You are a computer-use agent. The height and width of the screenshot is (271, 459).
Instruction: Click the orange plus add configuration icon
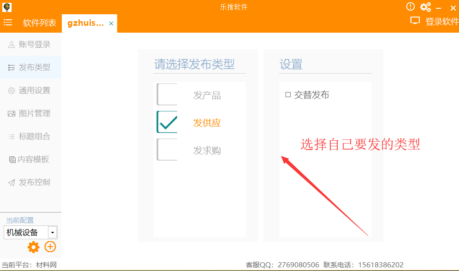point(50,247)
